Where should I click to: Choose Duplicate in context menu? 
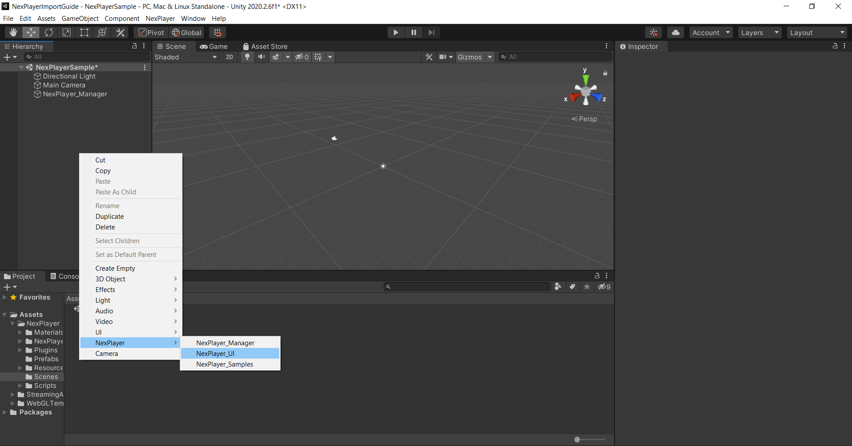[131, 216]
